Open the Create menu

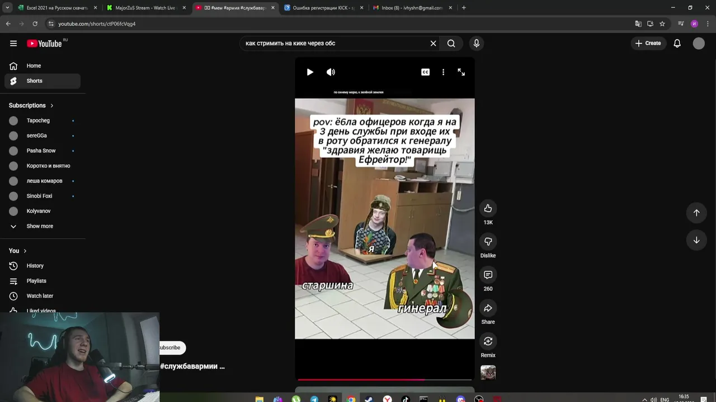pyautogui.click(x=648, y=43)
